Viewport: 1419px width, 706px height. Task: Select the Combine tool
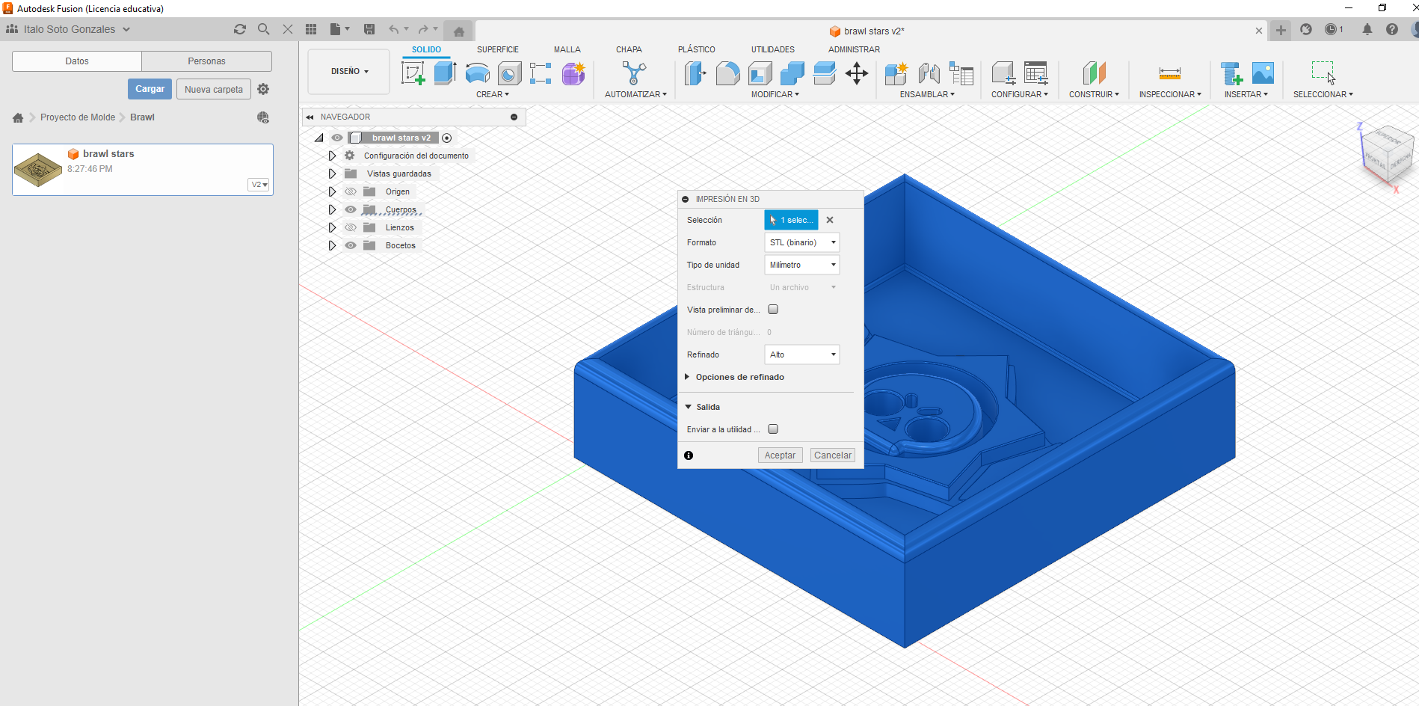[792, 73]
